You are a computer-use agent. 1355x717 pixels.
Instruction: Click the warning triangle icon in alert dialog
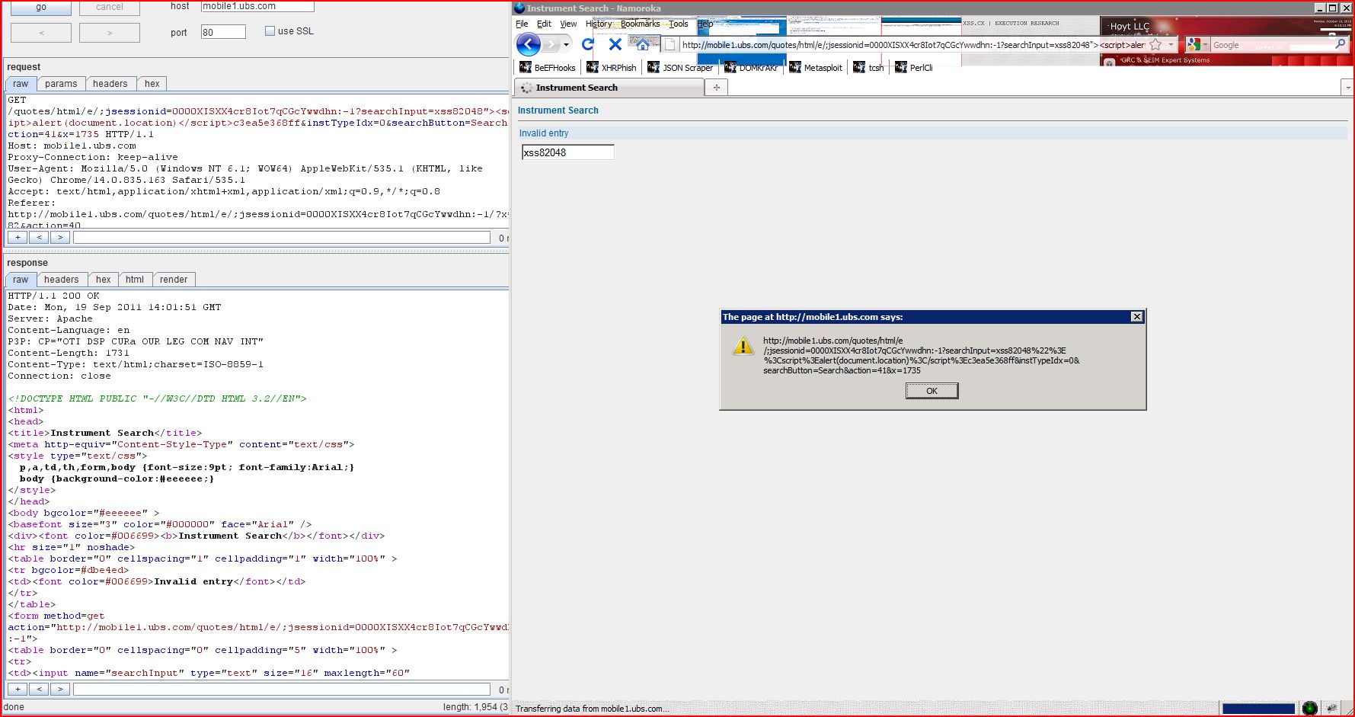(743, 347)
